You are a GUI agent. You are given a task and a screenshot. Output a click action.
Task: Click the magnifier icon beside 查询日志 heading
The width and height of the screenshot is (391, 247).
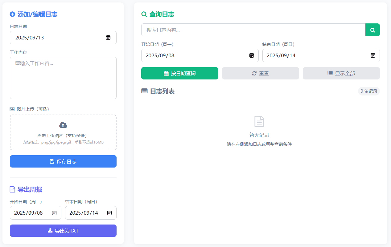(x=144, y=14)
